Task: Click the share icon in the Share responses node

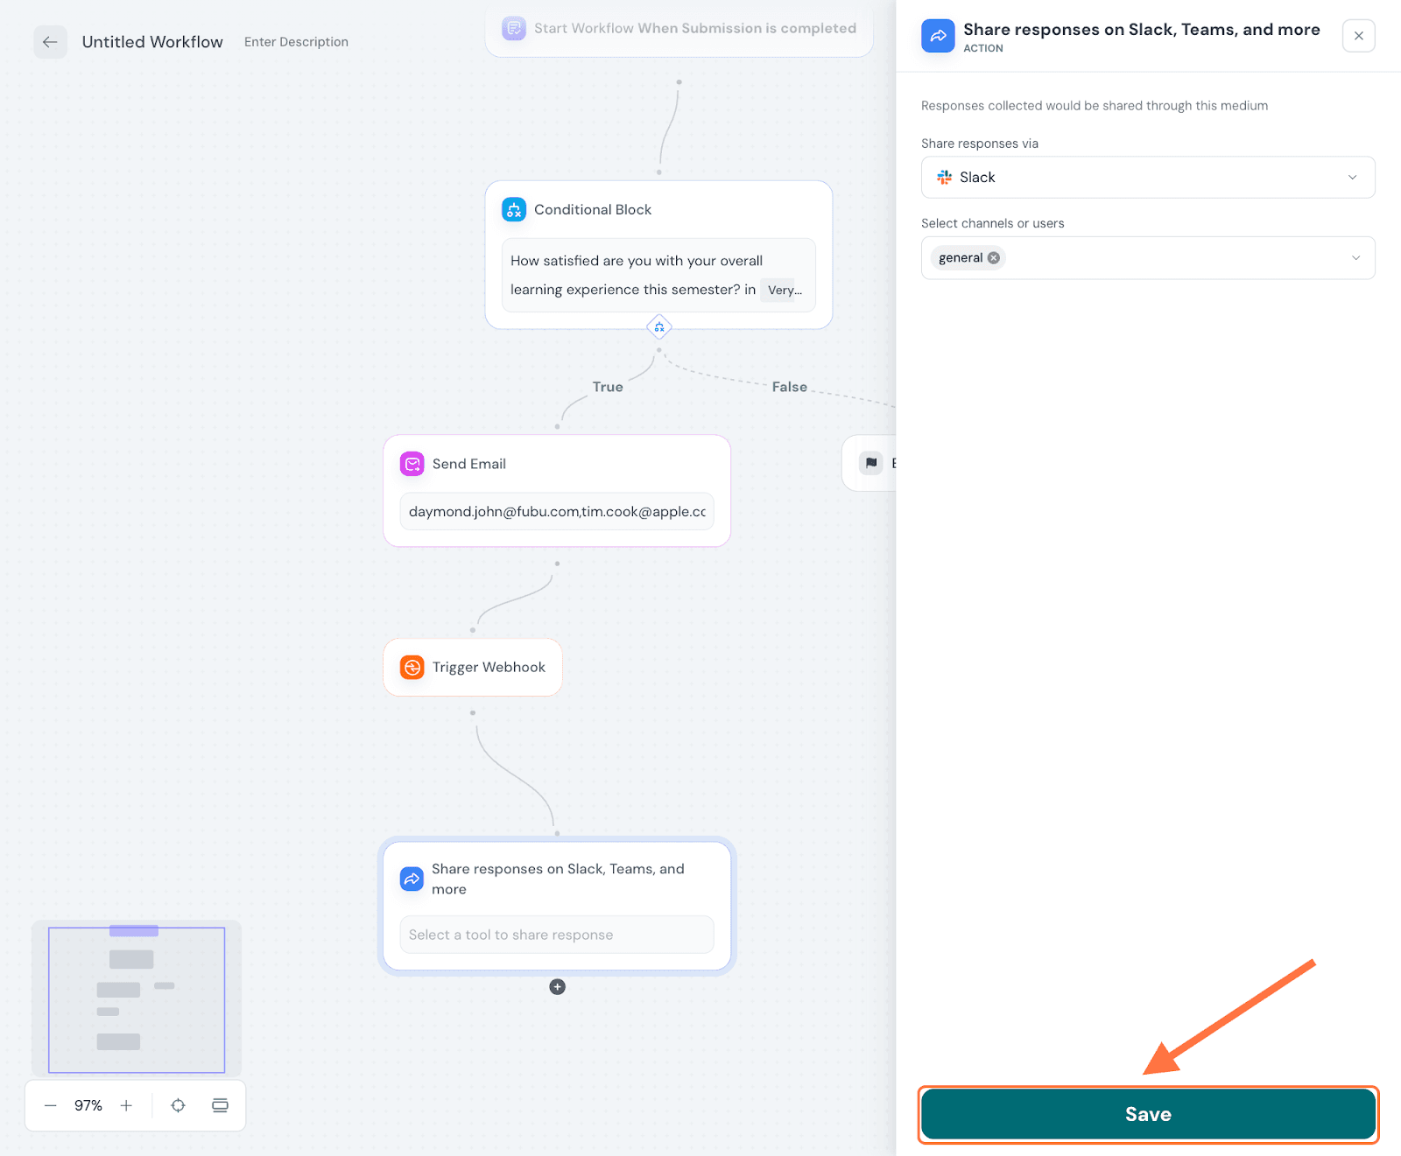Action: point(412,879)
